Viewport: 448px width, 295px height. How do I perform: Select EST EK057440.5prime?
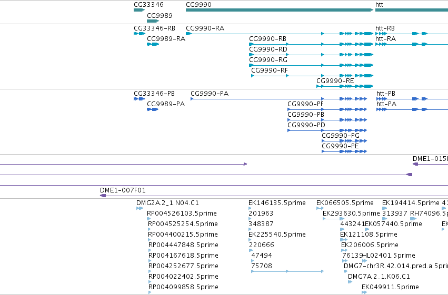(x=367, y=229)
